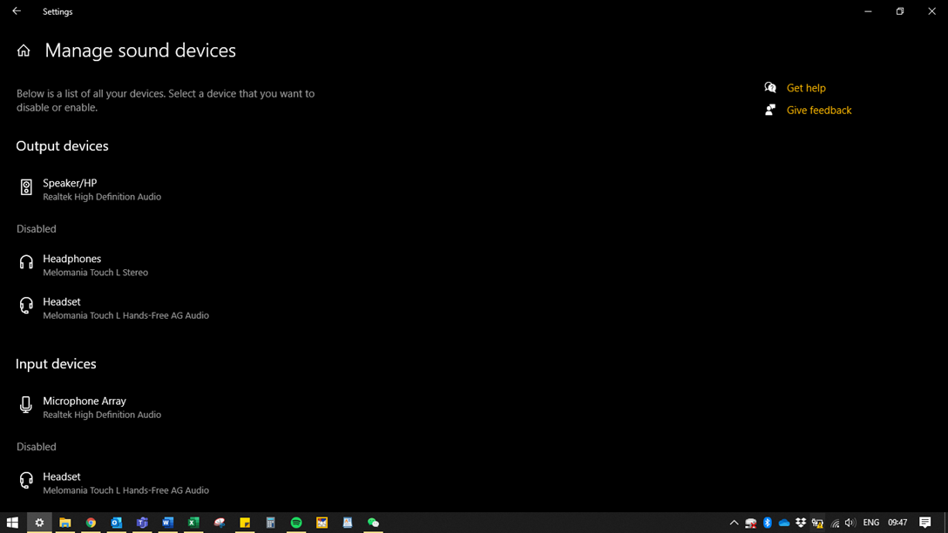948x533 pixels.
Task: Open the Give feedback link
Action: coord(818,111)
